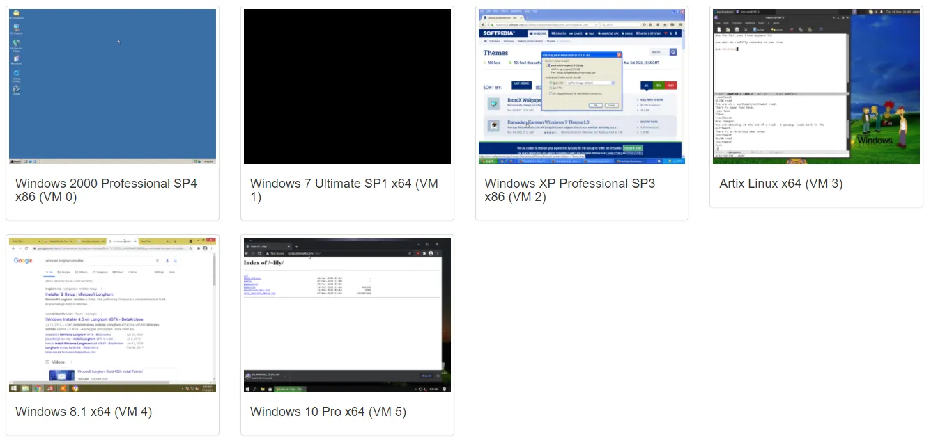This screenshot has width=931, height=441.
Task: Select the Save File radio button
Action: (550, 88)
